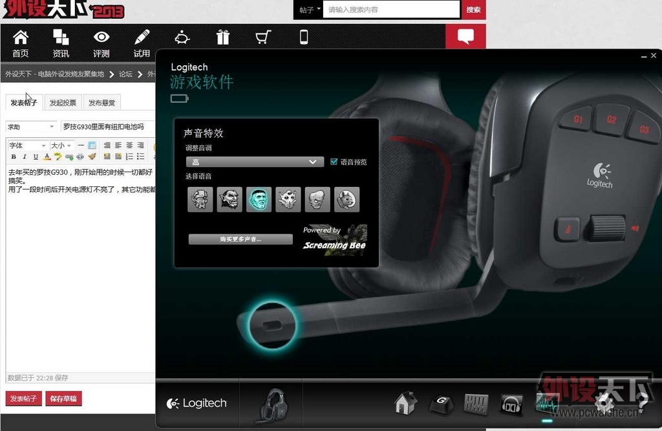Open the help question mark icon

641,403
